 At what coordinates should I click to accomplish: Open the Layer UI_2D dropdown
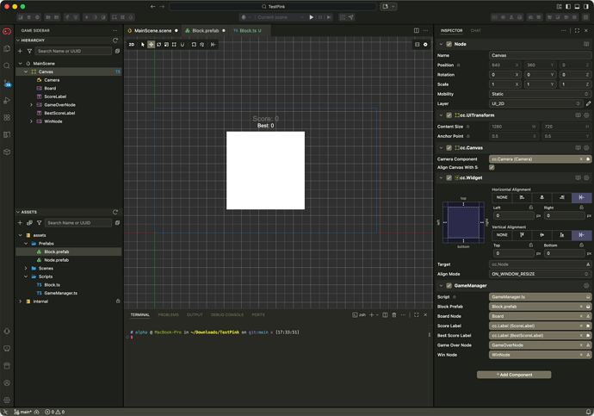(x=536, y=103)
